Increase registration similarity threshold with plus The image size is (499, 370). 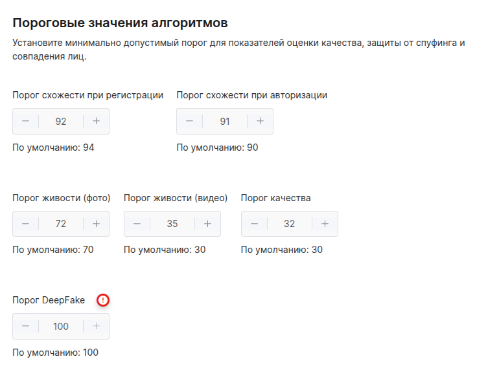coord(96,121)
